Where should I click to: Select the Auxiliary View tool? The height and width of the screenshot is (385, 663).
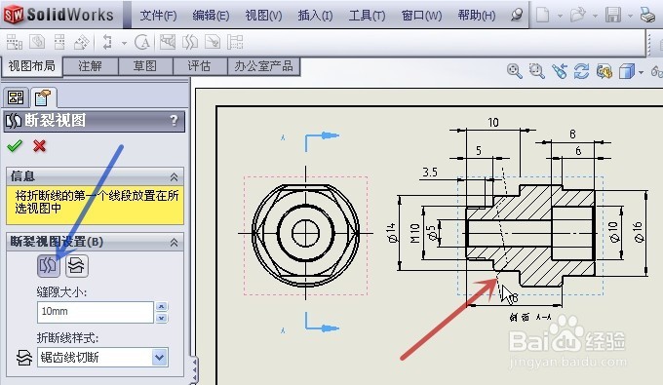82,42
